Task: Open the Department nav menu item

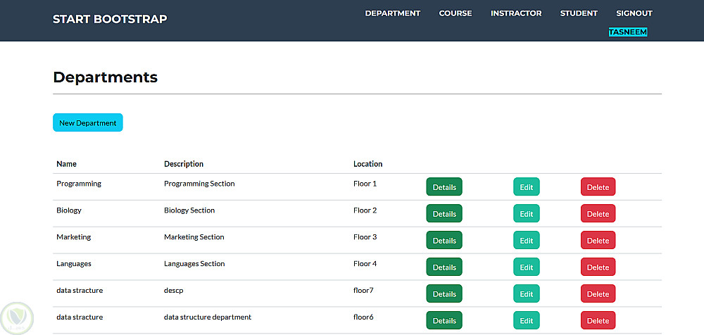Action: coord(392,13)
